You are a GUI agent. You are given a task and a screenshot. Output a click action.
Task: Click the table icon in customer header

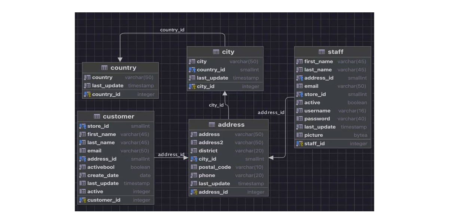pos(97,116)
